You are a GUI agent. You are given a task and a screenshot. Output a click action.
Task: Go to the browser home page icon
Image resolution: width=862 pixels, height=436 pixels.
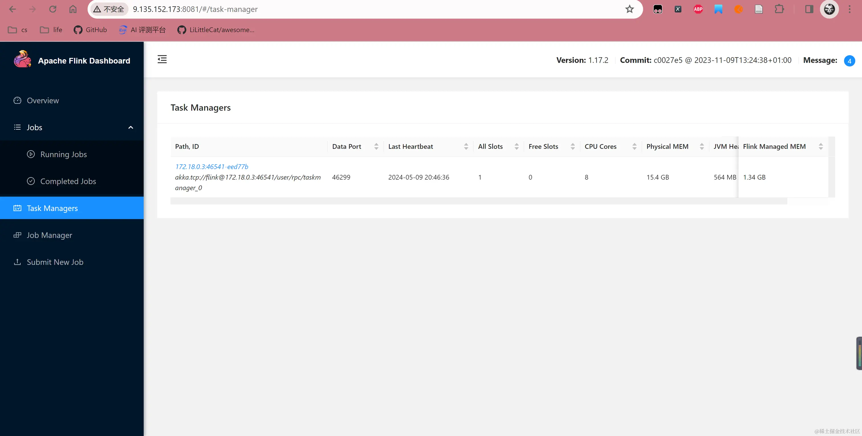coord(73,9)
